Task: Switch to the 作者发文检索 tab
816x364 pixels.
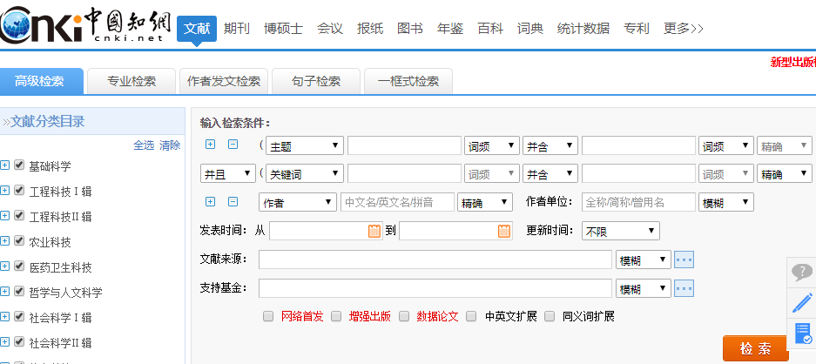Action: (224, 81)
